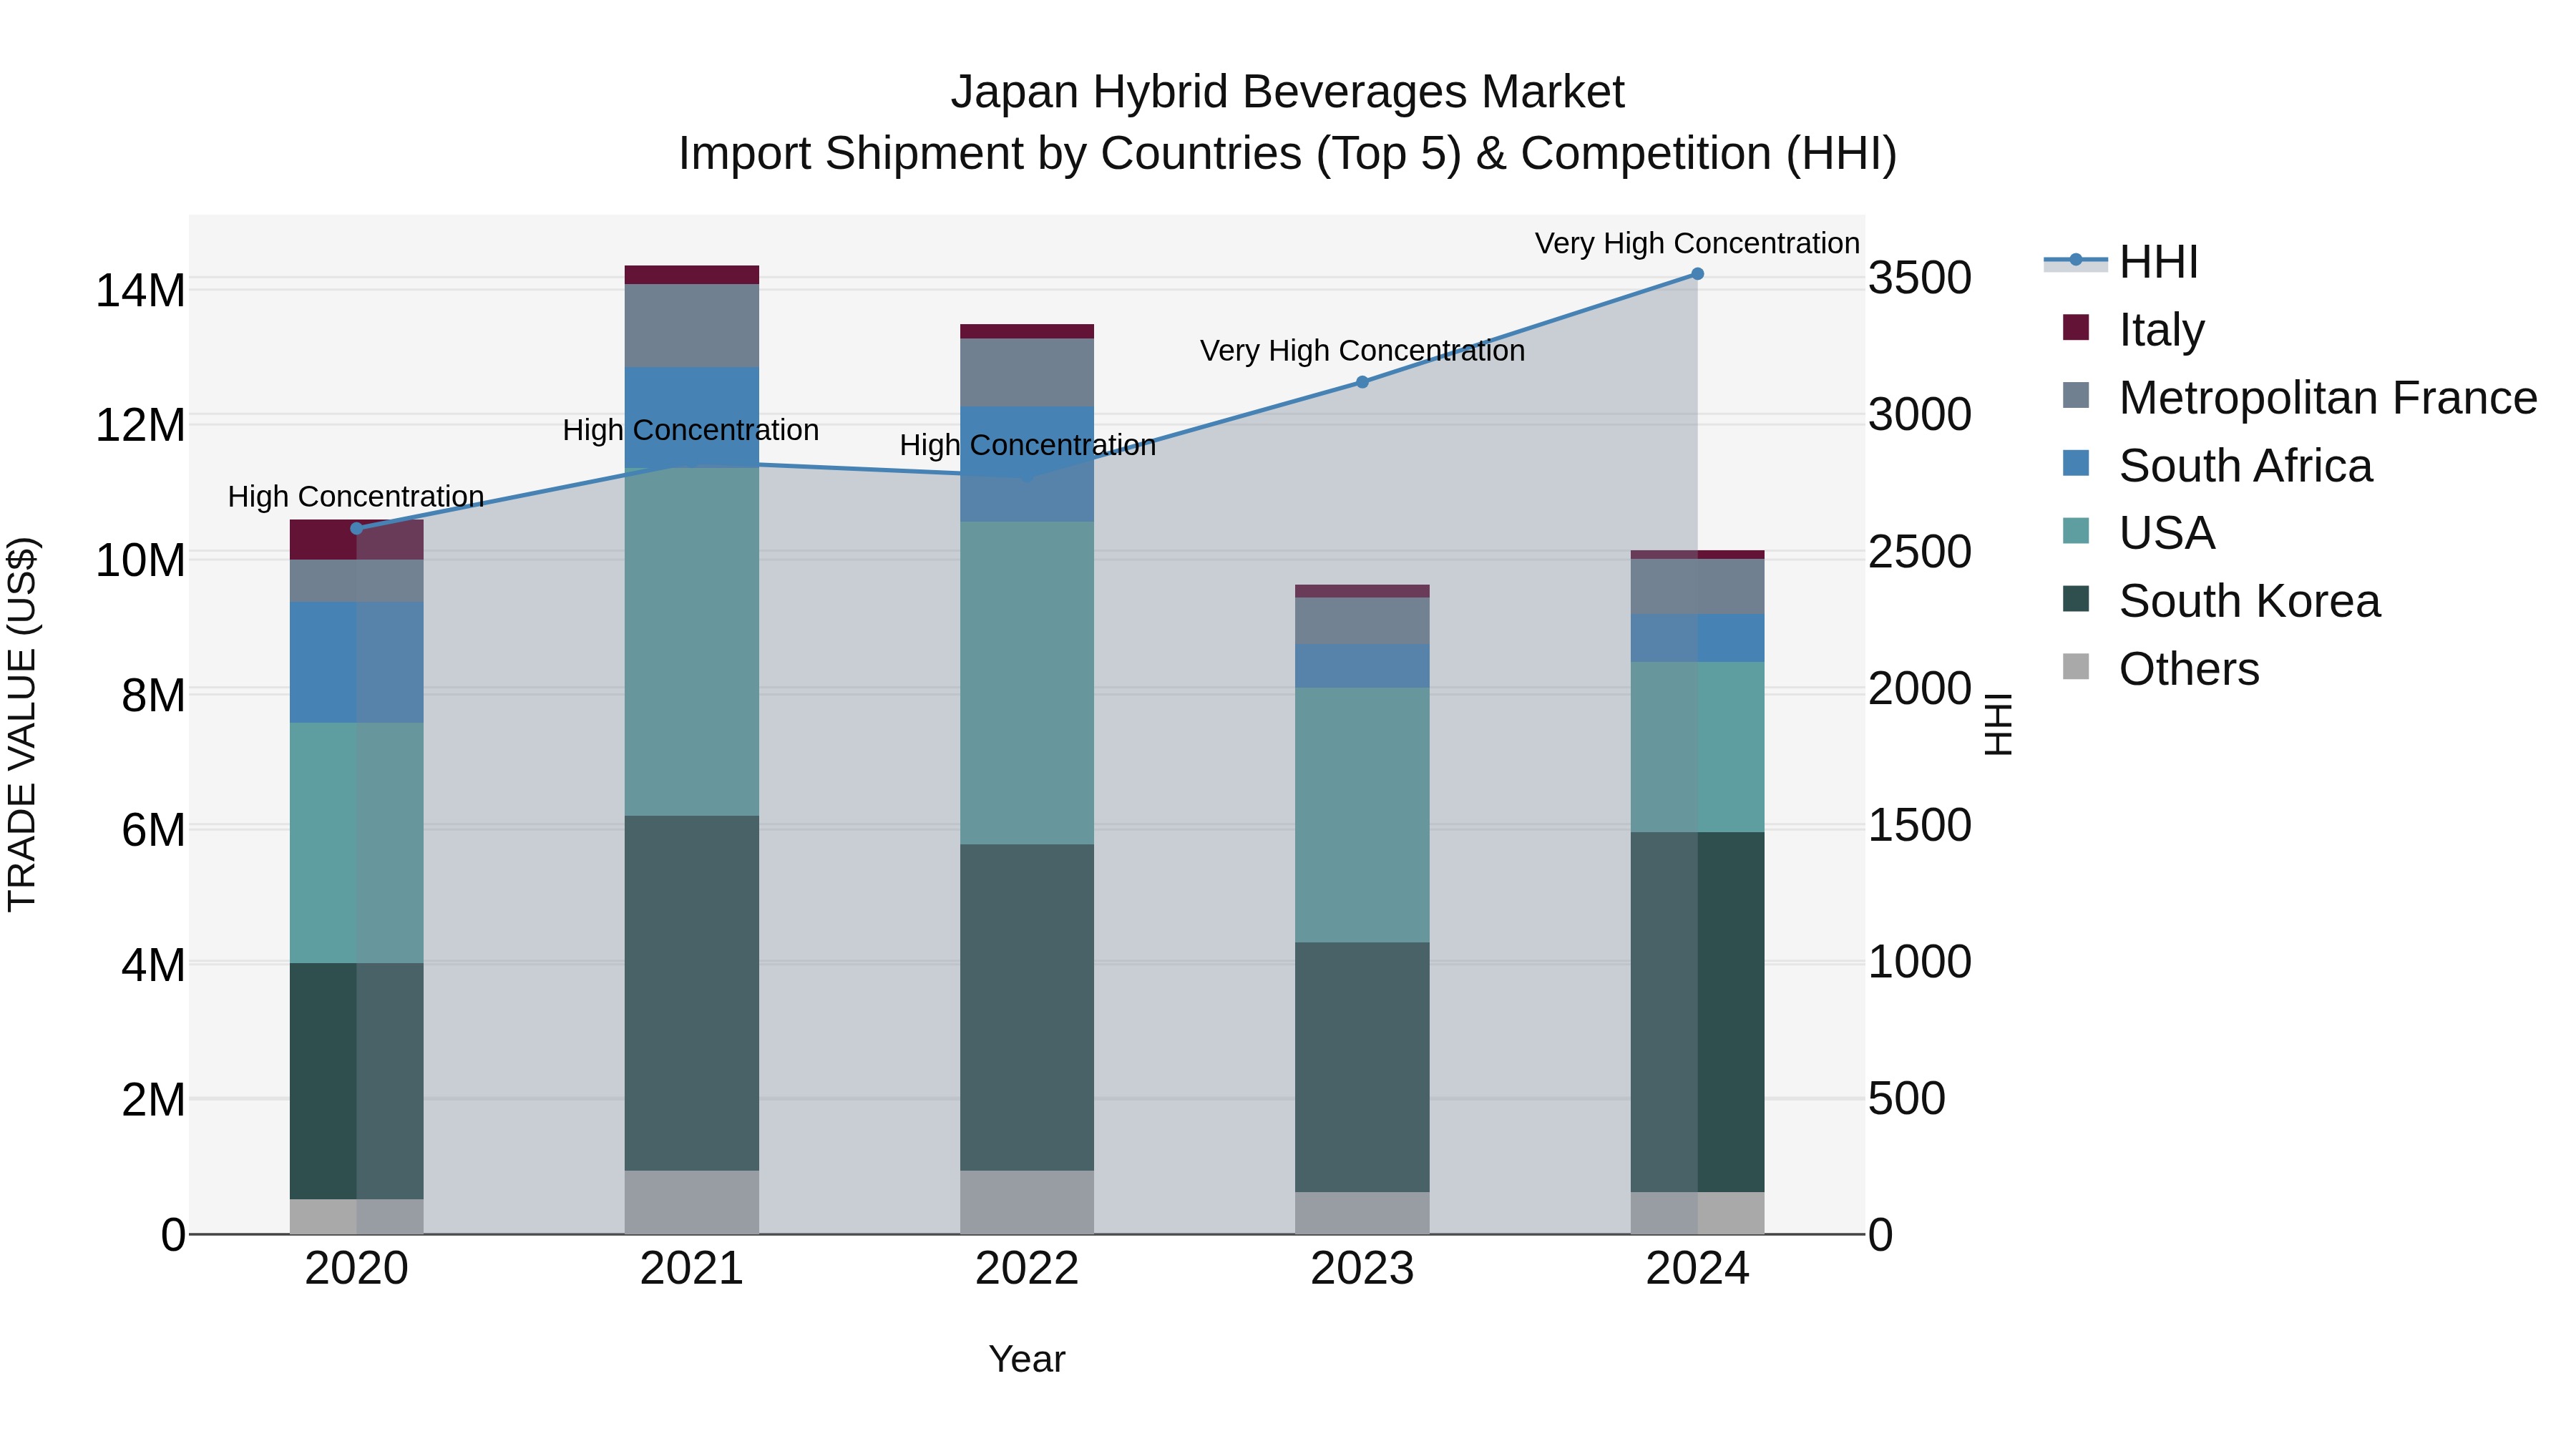
Task: Click 'High Concentration' annotation above 2022
Action: [1028, 445]
